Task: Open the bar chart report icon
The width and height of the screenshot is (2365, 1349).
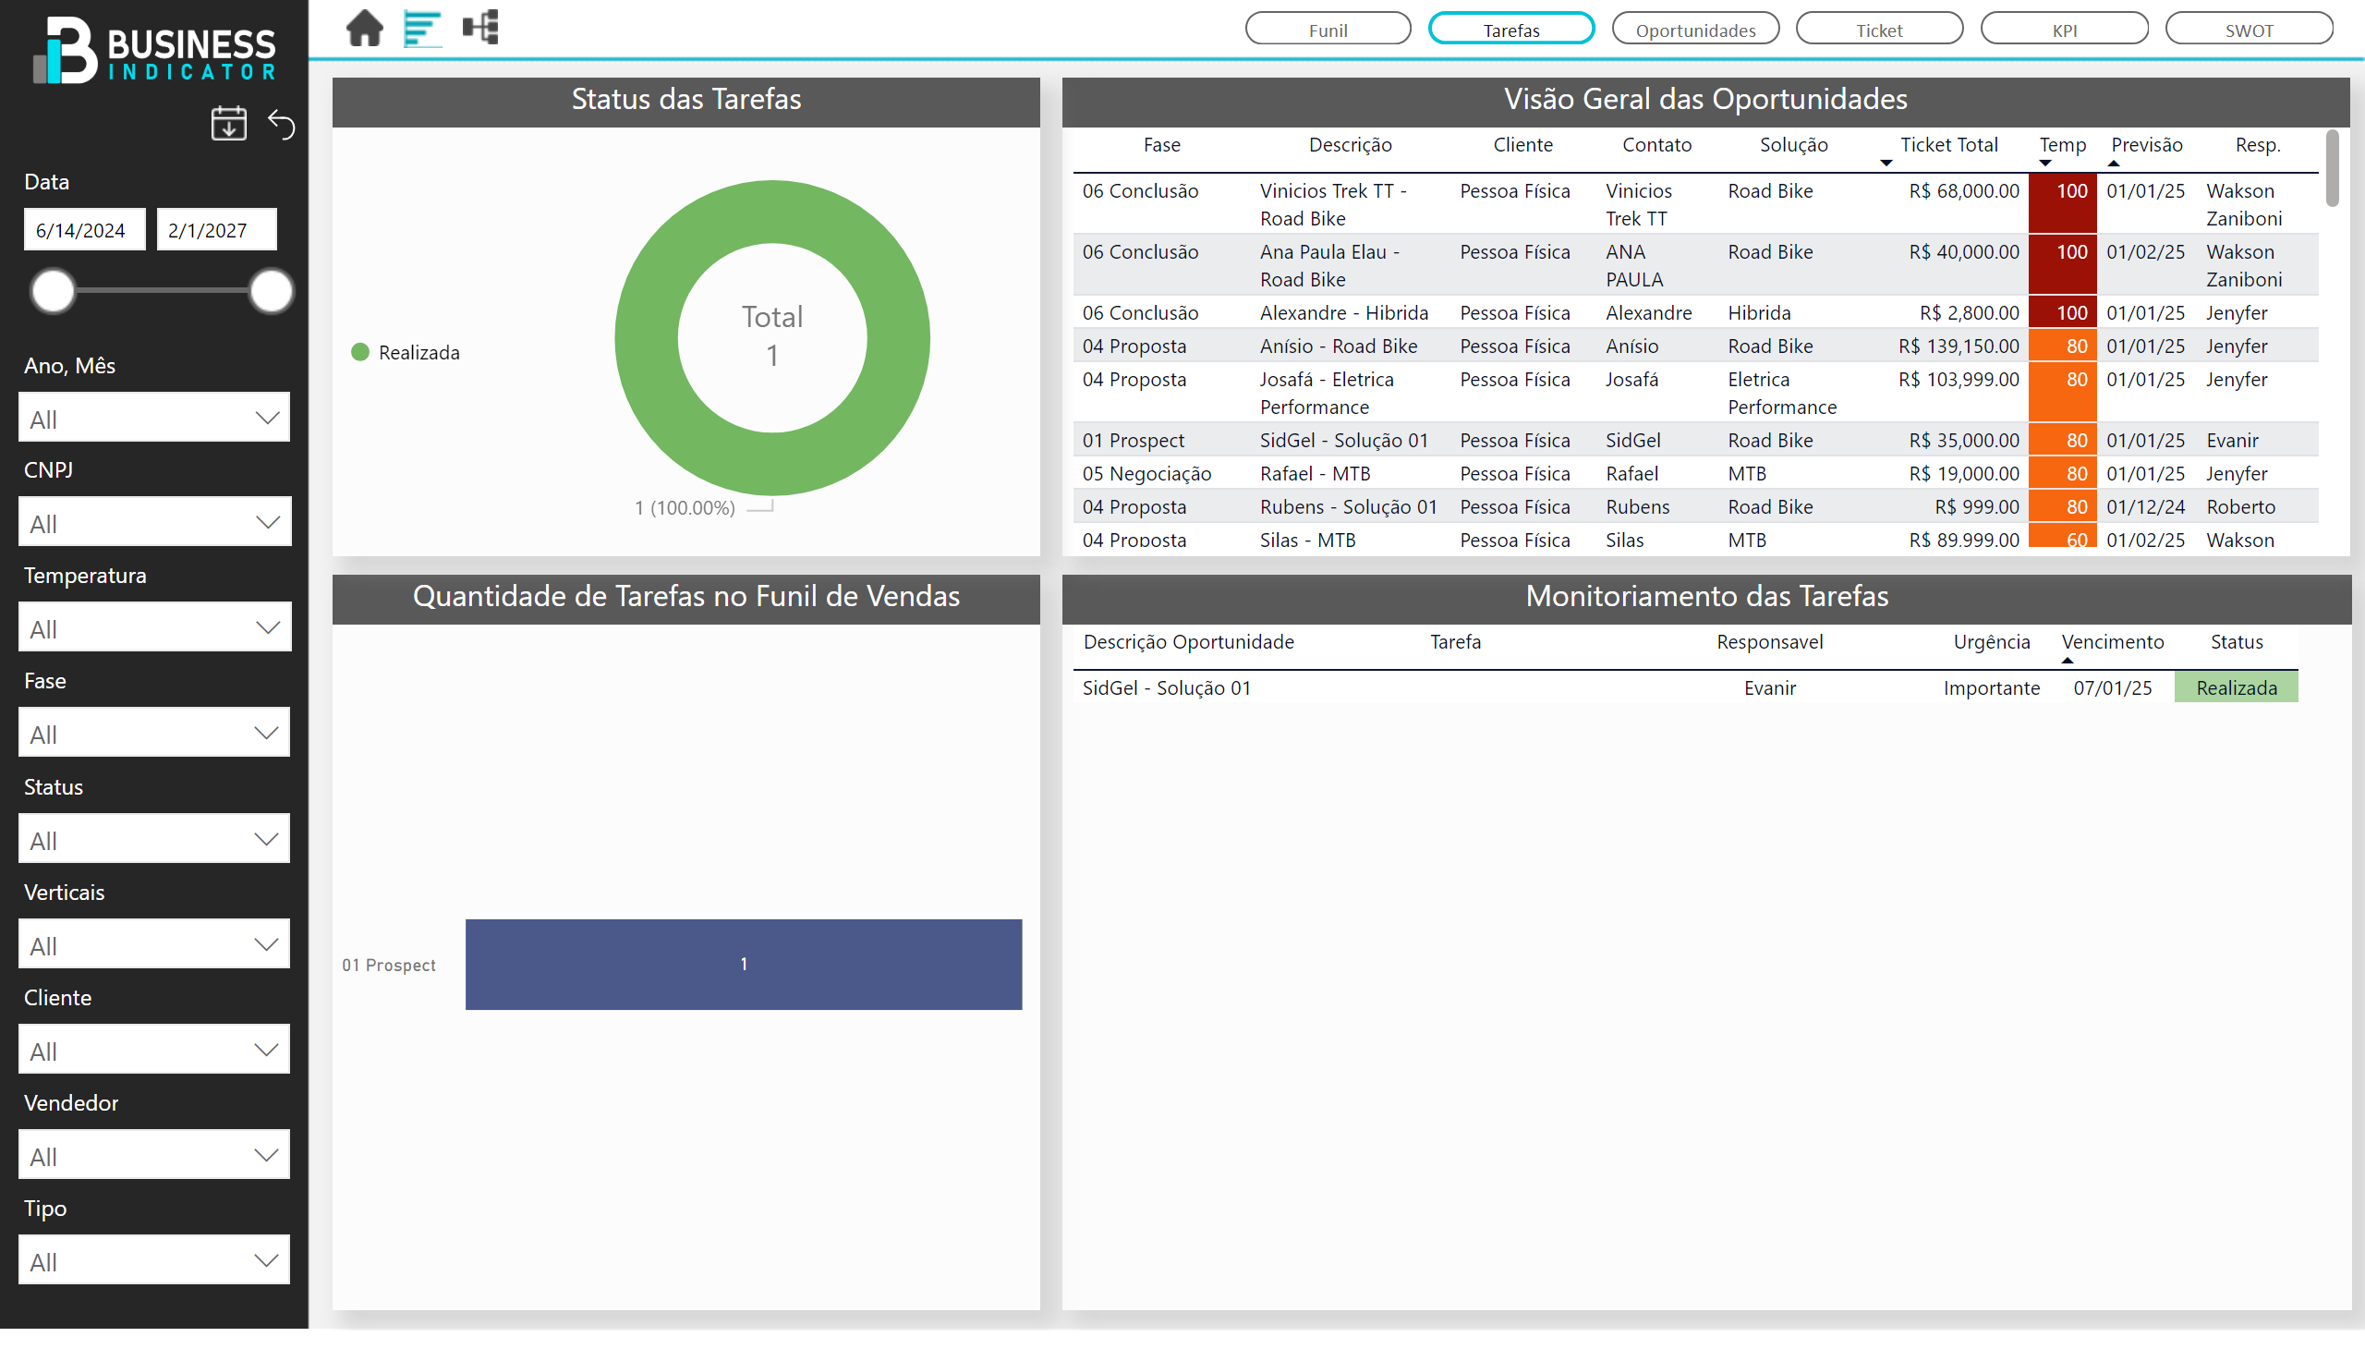Action: pyautogui.click(x=421, y=28)
